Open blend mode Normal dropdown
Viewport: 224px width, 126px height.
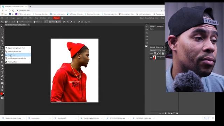[x=155, y=50]
